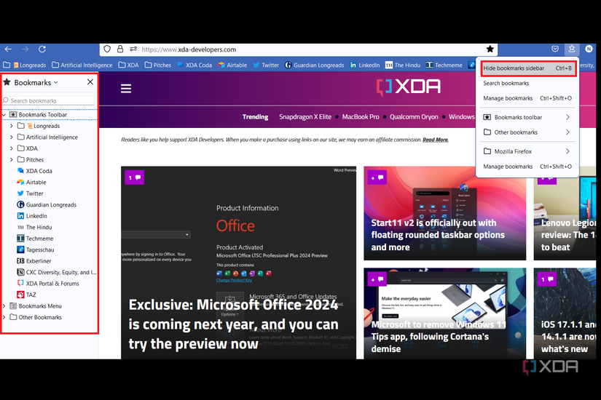Open site permissions icon in address bar
Image resolution: width=601 pixels, height=400 pixels.
pyautogui.click(x=133, y=49)
